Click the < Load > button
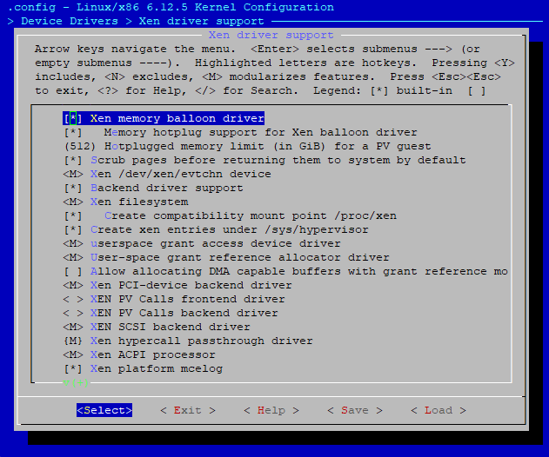Viewport: 549px width, 457px height. (439, 410)
